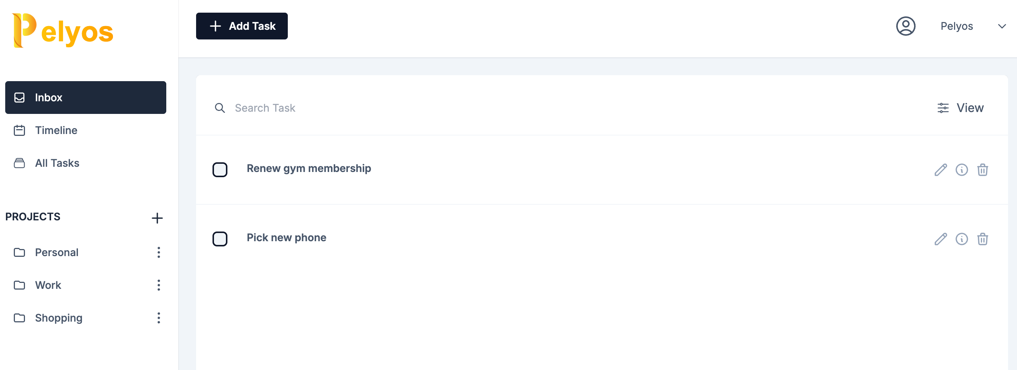Mark Pick new phone as complete
1017x370 pixels.
pos(220,239)
